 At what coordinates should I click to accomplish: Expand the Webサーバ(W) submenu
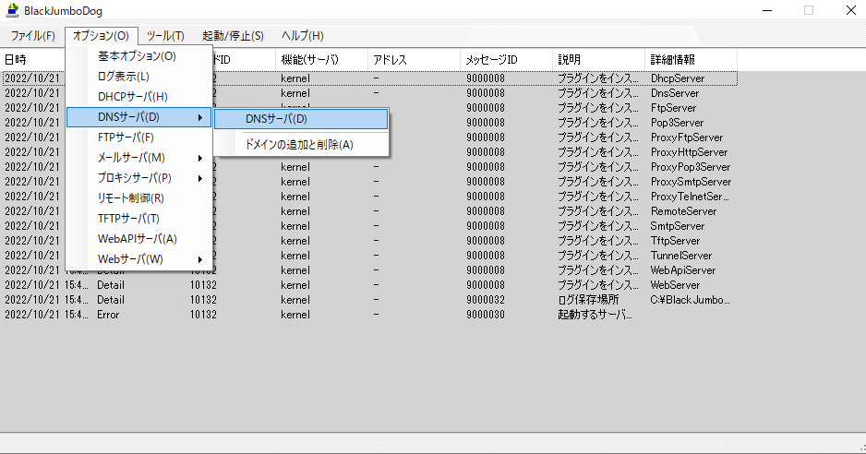tap(139, 259)
